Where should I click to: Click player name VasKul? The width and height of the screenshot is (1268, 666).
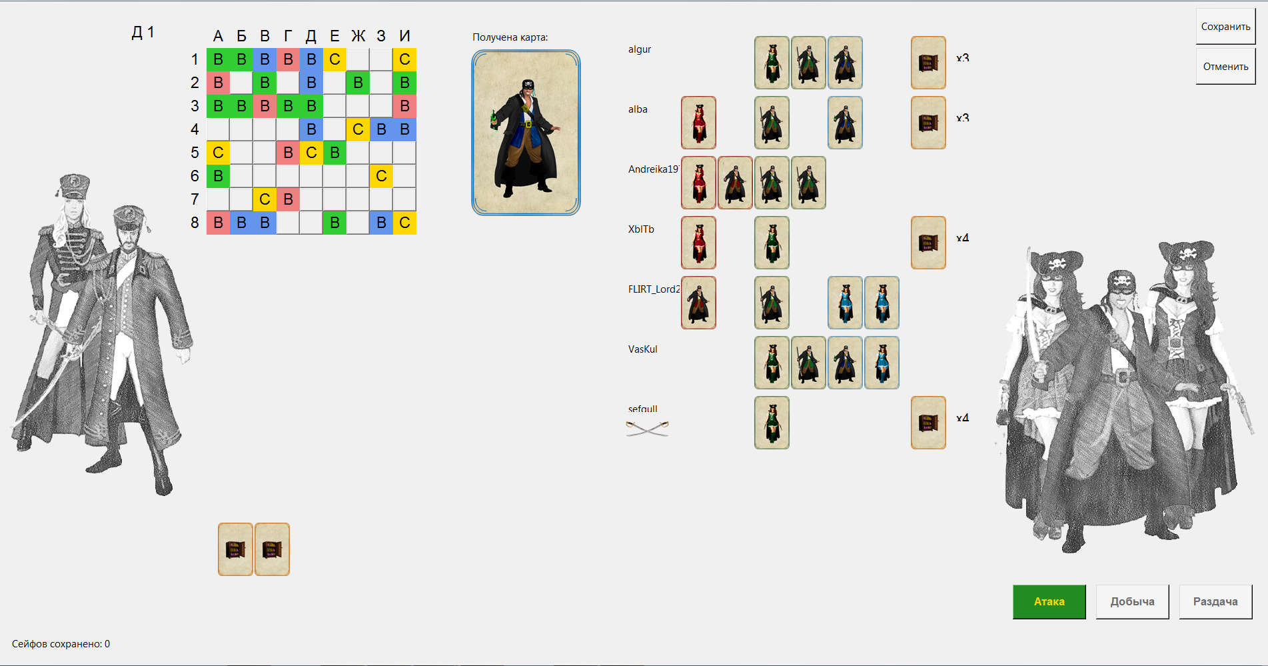(x=642, y=349)
